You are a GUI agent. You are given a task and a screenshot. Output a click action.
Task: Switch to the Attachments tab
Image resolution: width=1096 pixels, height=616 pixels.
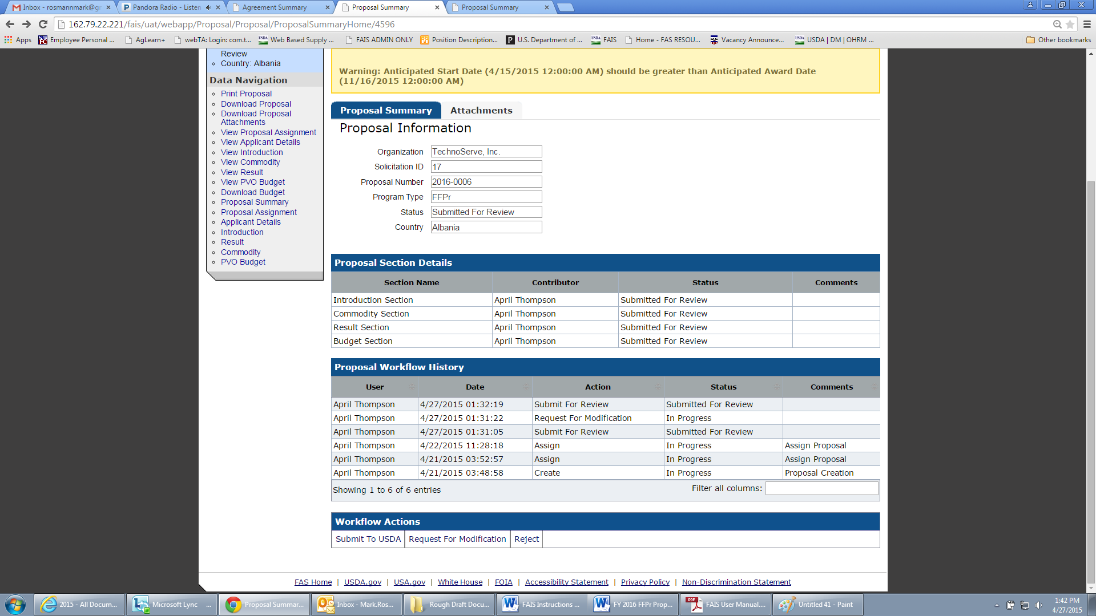pos(481,110)
